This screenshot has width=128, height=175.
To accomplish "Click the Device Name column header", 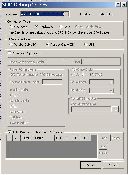I will [38, 138].
